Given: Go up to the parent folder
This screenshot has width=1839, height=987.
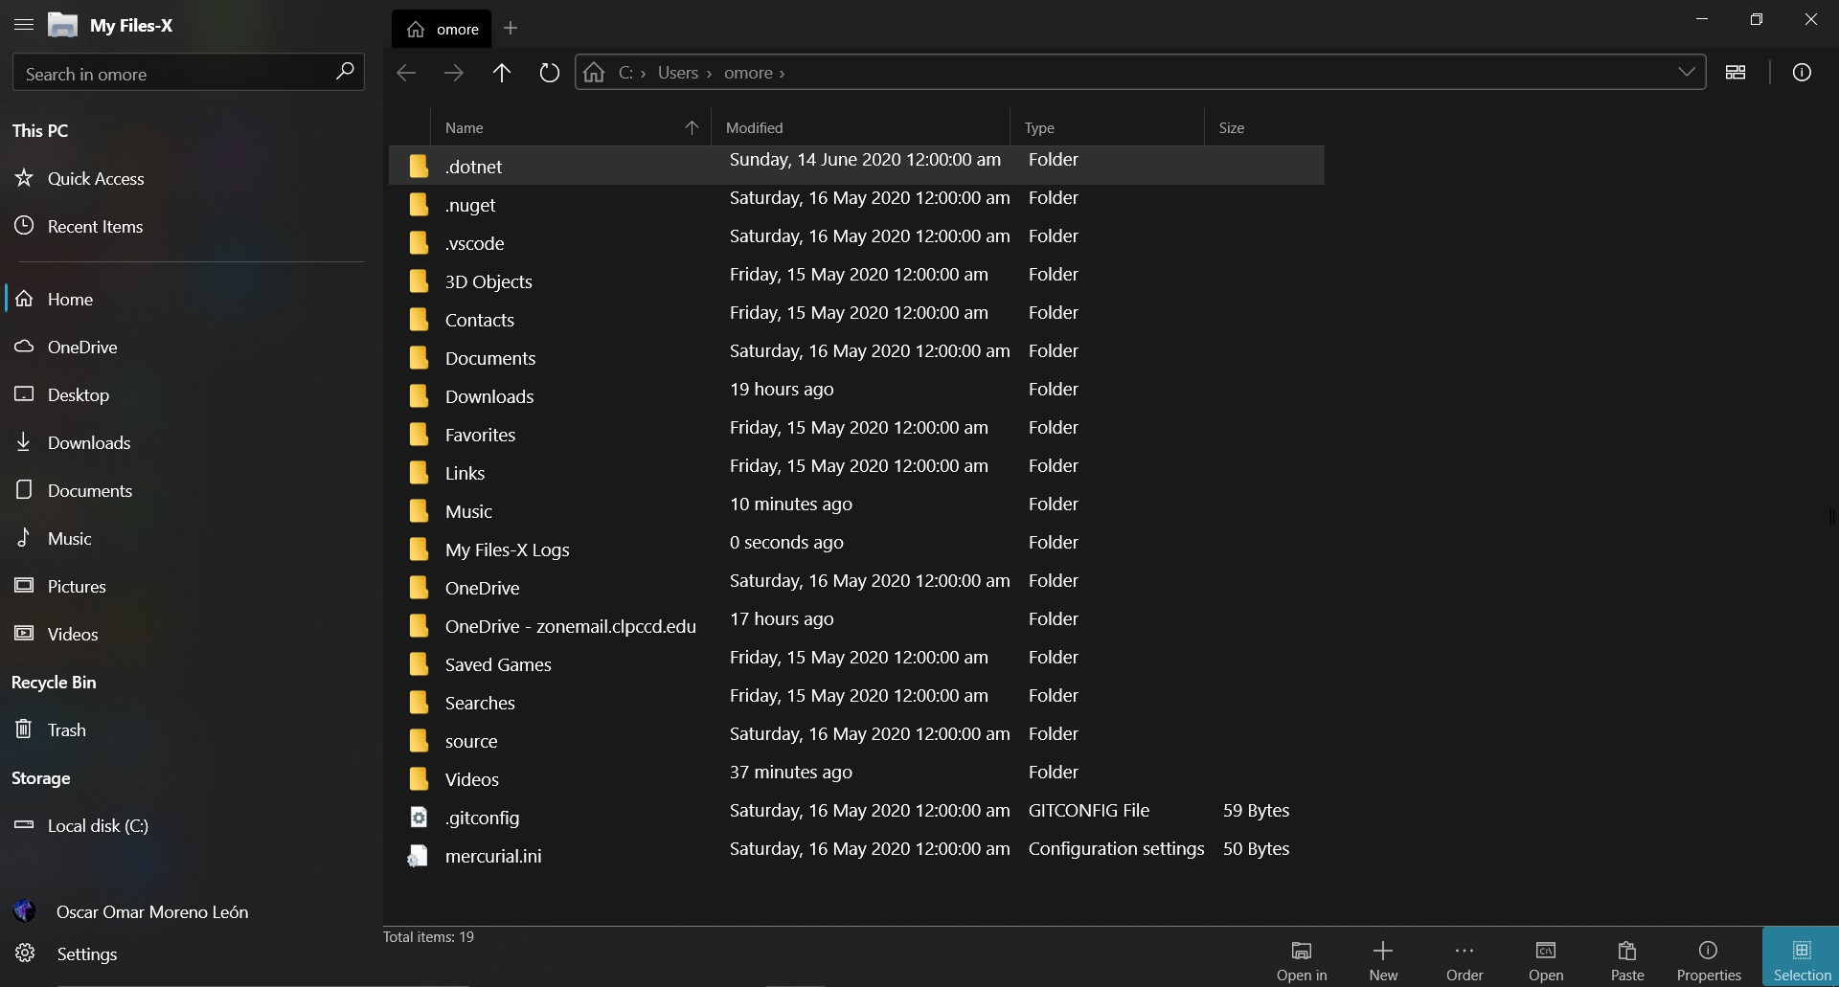Looking at the screenshot, I should tap(503, 73).
